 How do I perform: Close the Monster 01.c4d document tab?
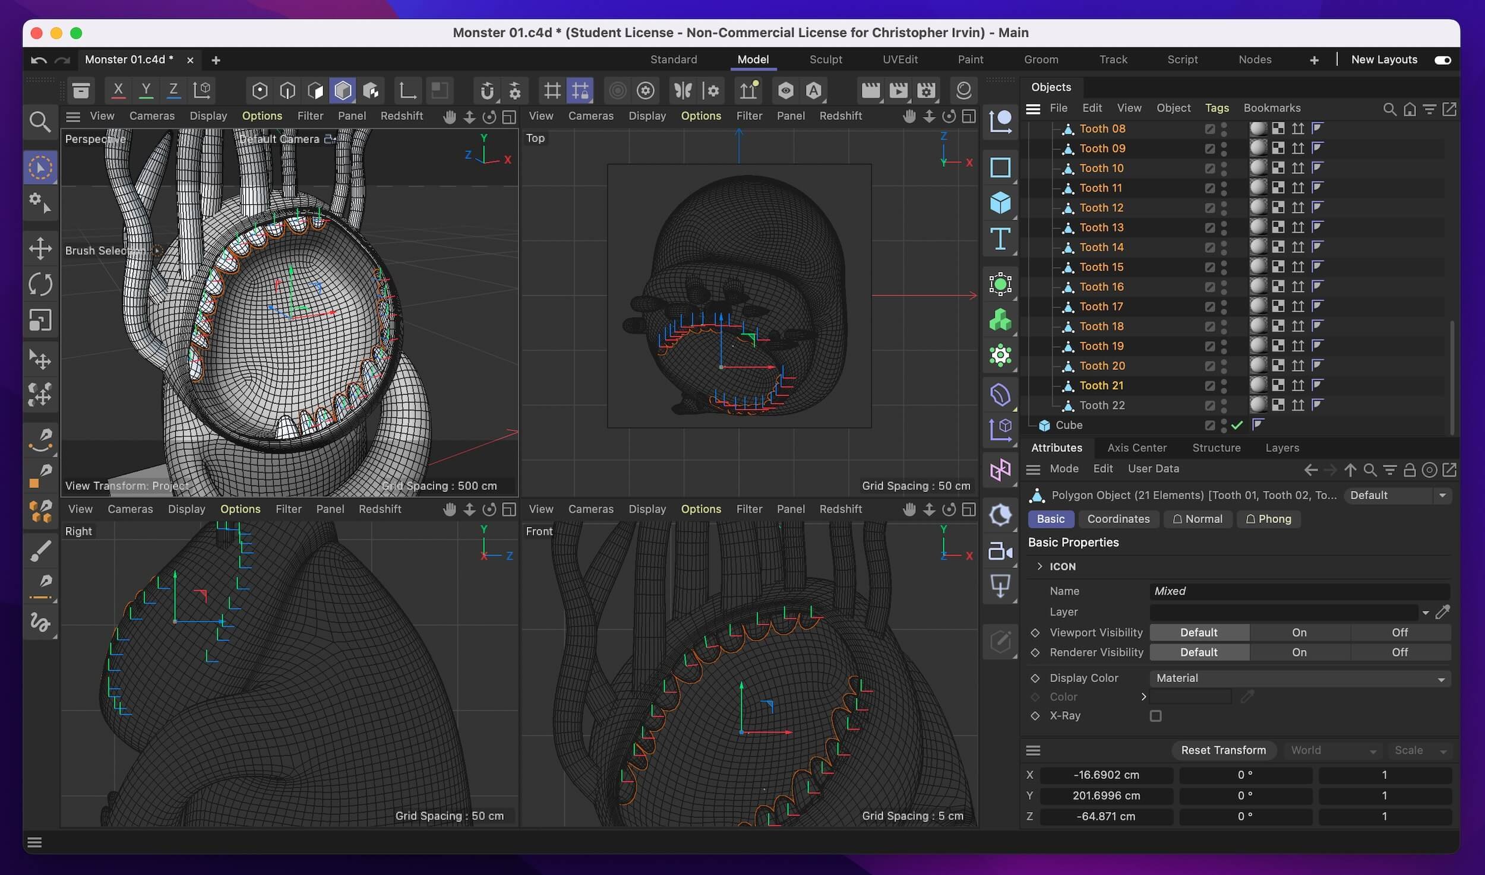pyautogui.click(x=190, y=60)
